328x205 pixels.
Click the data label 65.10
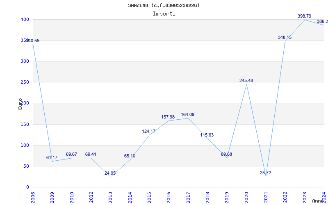(x=130, y=156)
